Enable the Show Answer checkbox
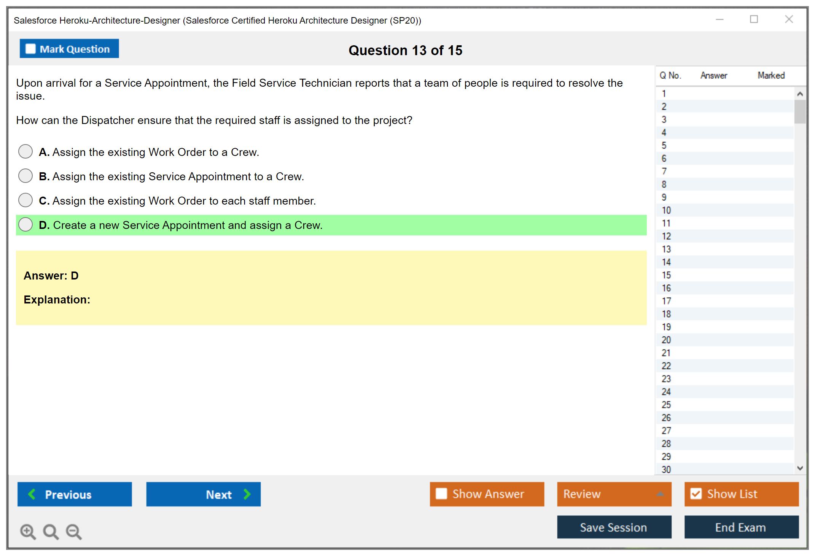Image resolution: width=818 pixels, height=559 pixels. click(x=441, y=494)
